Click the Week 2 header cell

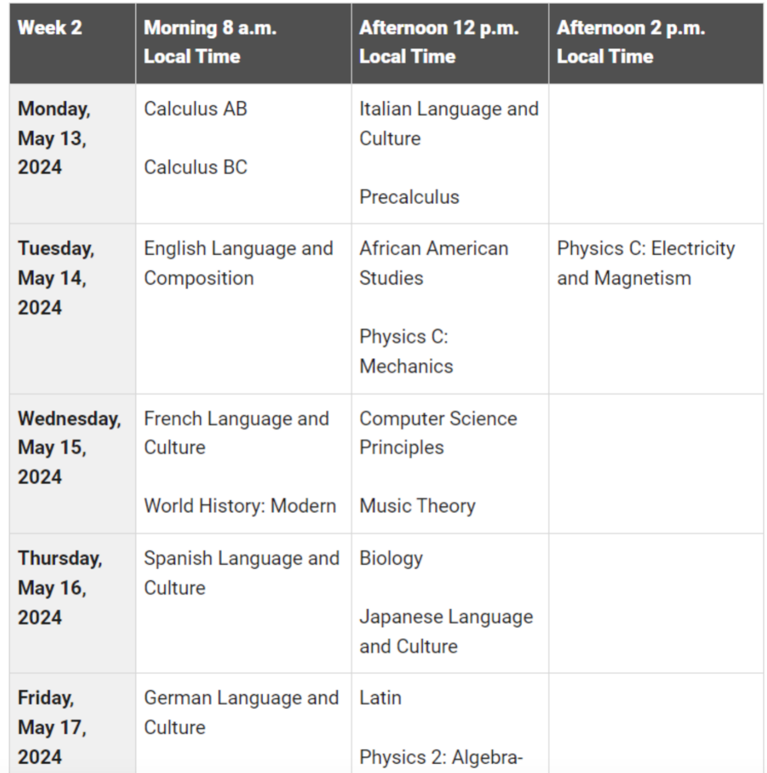tap(73, 43)
